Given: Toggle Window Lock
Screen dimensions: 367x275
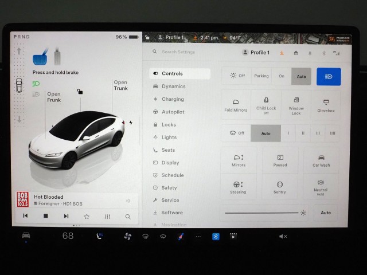Looking at the screenshot, I should pos(296,105).
